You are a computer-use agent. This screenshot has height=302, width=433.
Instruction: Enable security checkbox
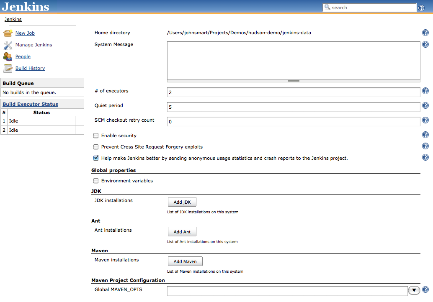pos(96,136)
